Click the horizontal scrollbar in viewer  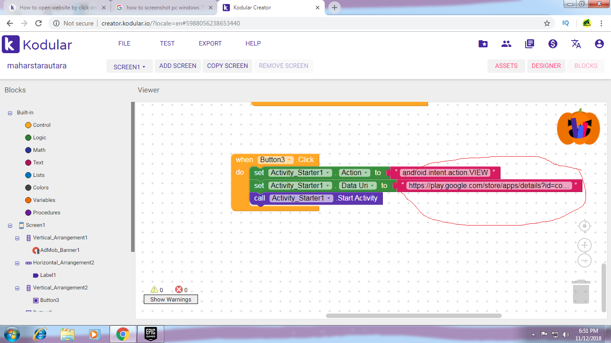pyautogui.click(x=413, y=316)
